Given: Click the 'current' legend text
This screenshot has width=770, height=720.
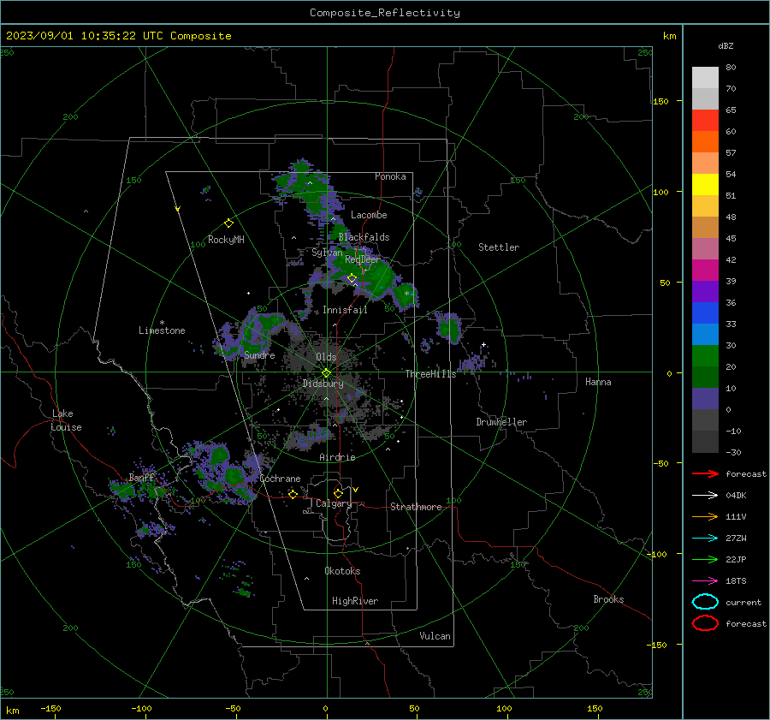Looking at the screenshot, I should [743, 602].
